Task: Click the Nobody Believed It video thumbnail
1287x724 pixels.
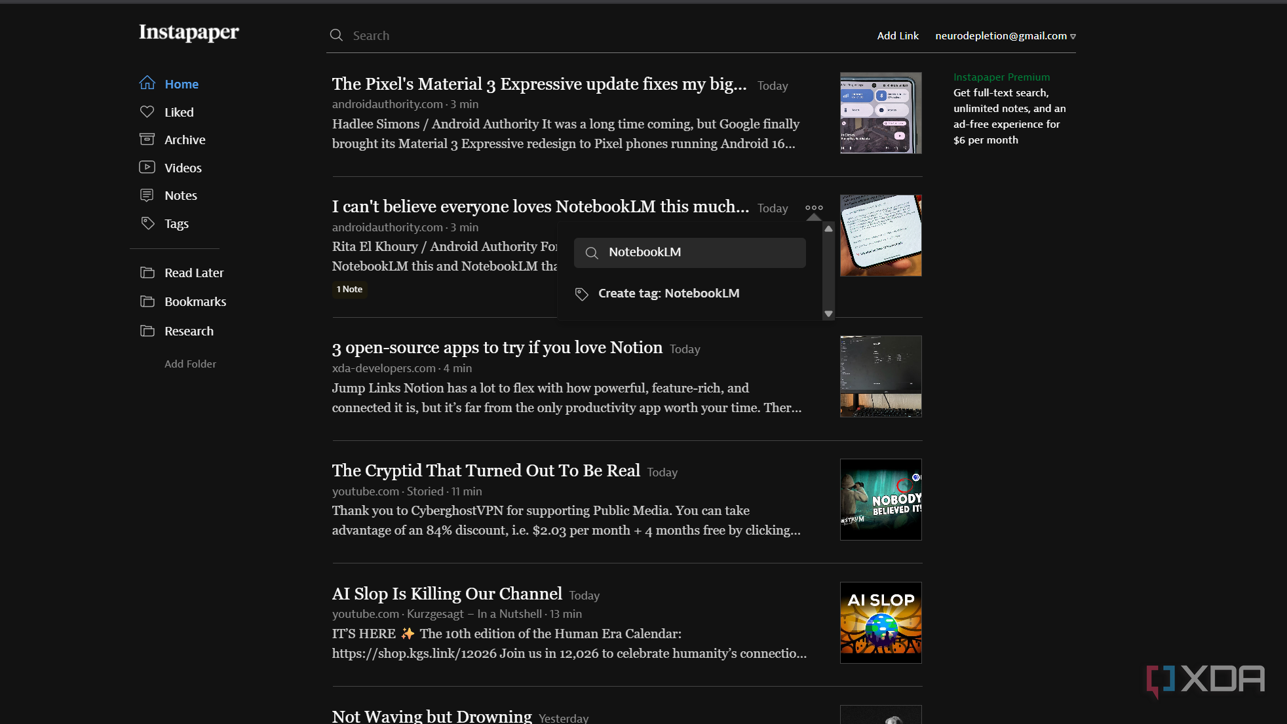Action: 881,499
